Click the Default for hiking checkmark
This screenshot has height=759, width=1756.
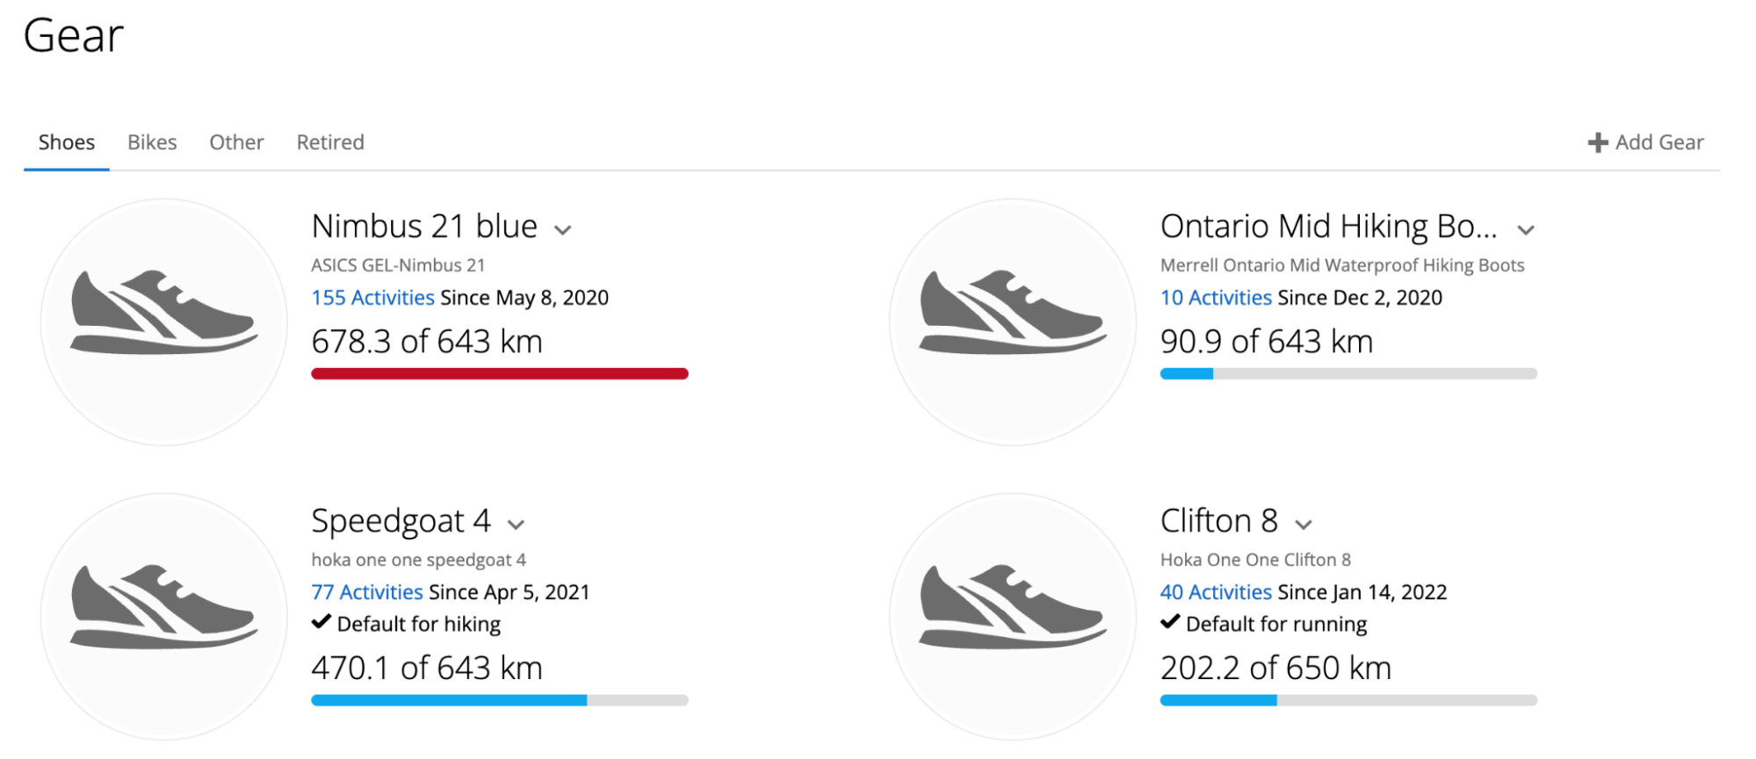click(322, 623)
